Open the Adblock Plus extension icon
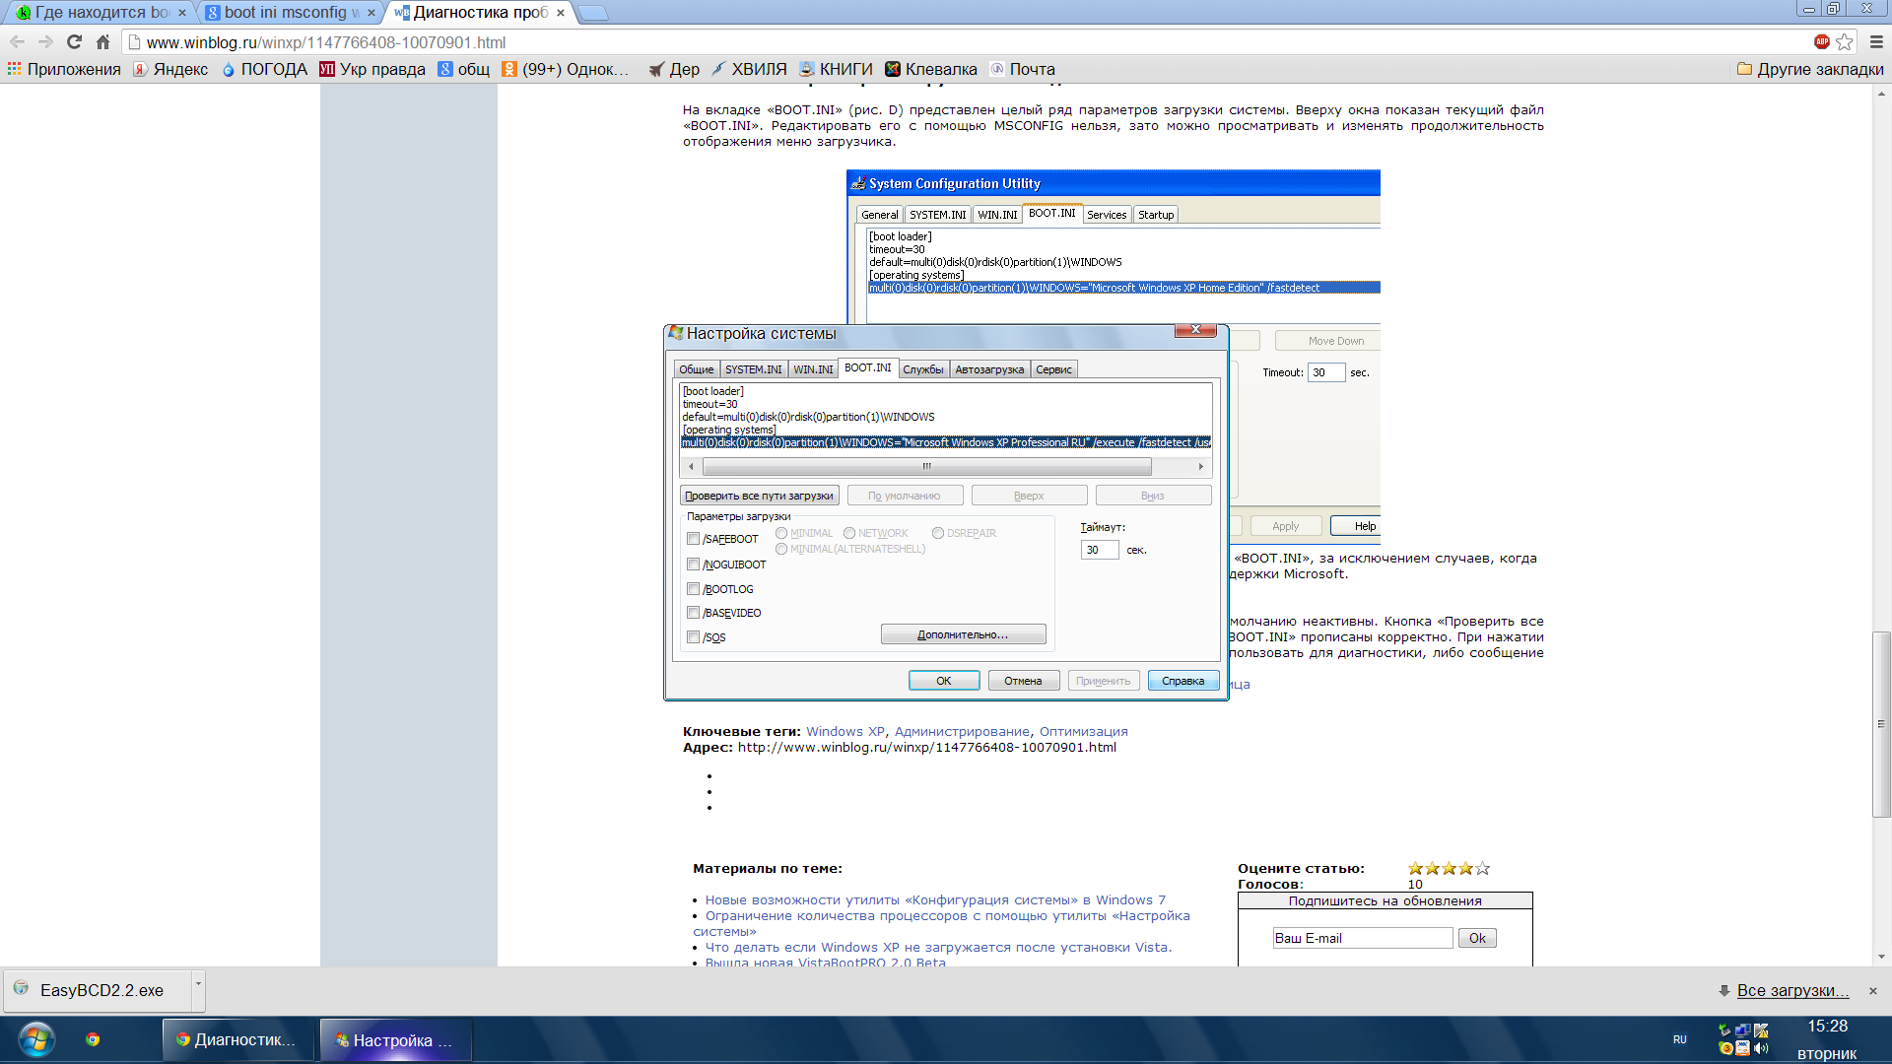Screen dimensions: 1892x1064 [1821, 41]
